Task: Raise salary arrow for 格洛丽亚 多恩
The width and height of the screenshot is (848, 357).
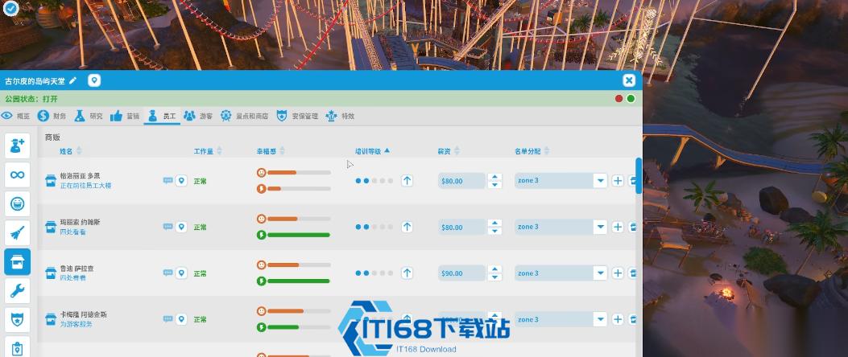Action: pyautogui.click(x=494, y=177)
